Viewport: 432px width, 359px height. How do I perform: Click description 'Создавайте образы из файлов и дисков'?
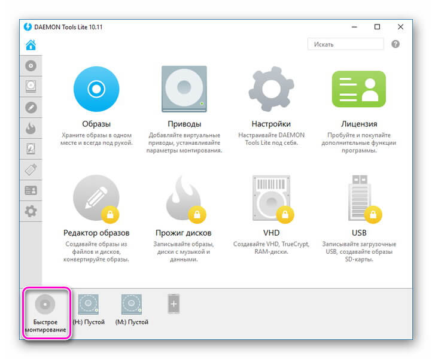click(x=96, y=251)
